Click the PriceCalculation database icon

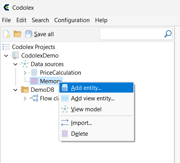pos(34,72)
